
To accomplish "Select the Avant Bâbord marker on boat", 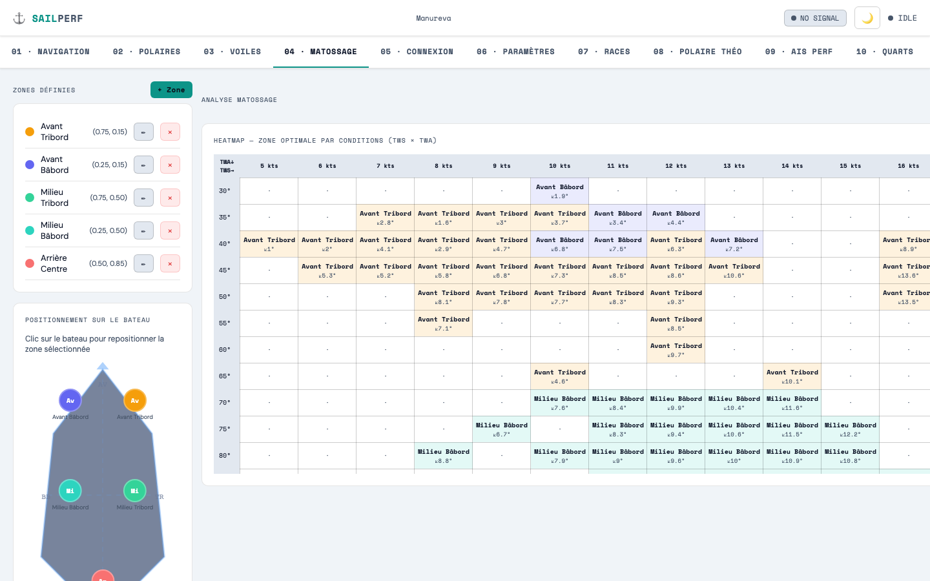I will [70, 400].
